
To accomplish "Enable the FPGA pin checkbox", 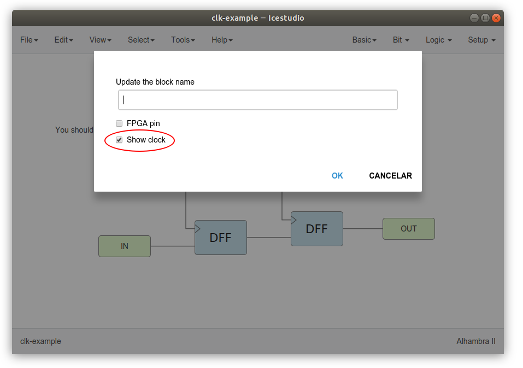I will (x=119, y=123).
